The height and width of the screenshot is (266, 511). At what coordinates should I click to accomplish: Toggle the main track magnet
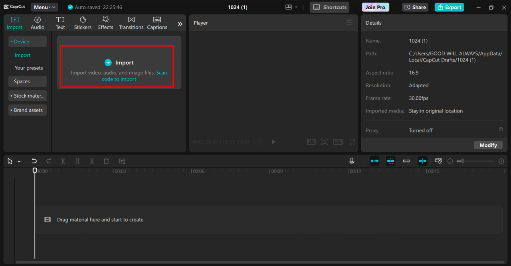tap(374, 161)
